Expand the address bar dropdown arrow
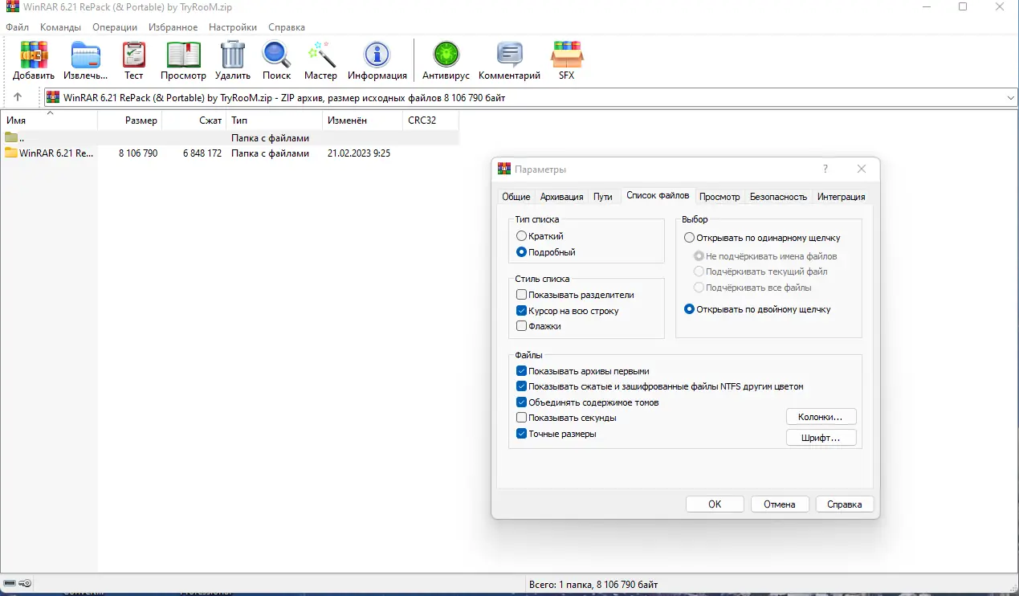The width and height of the screenshot is (1019, 596). coord(1010,98)
